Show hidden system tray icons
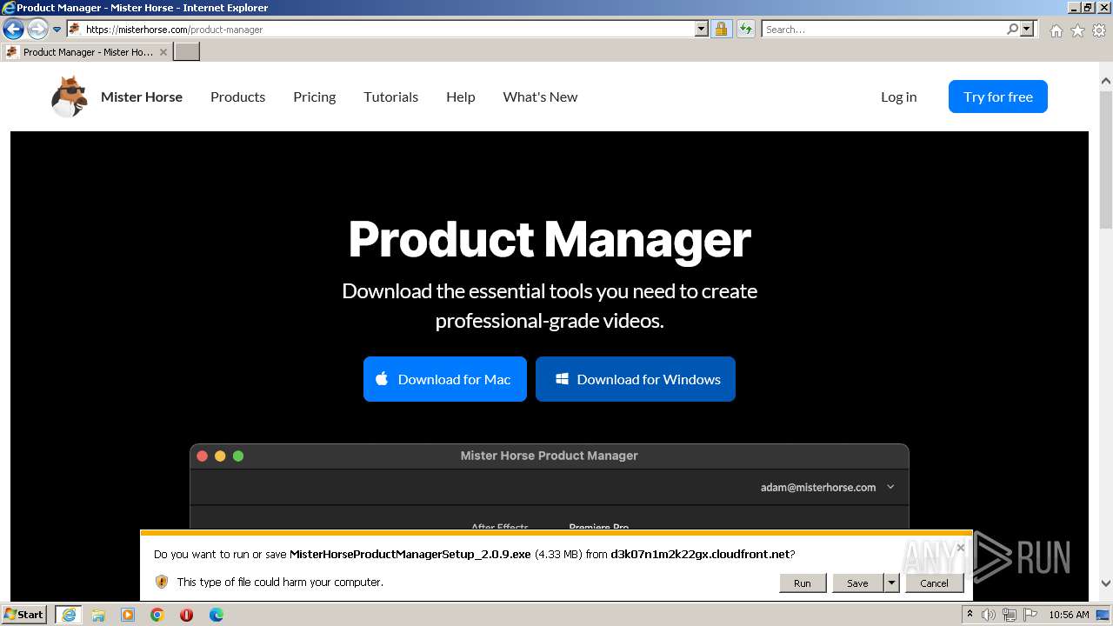The width and height of the screenshot is (1113, 626). [970, 614]
